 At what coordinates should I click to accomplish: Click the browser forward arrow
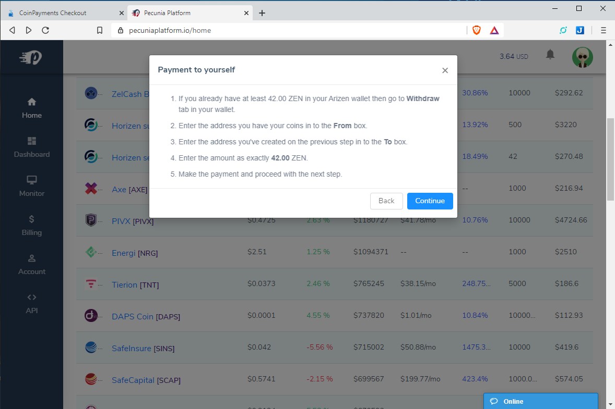[x=29, y=30]
